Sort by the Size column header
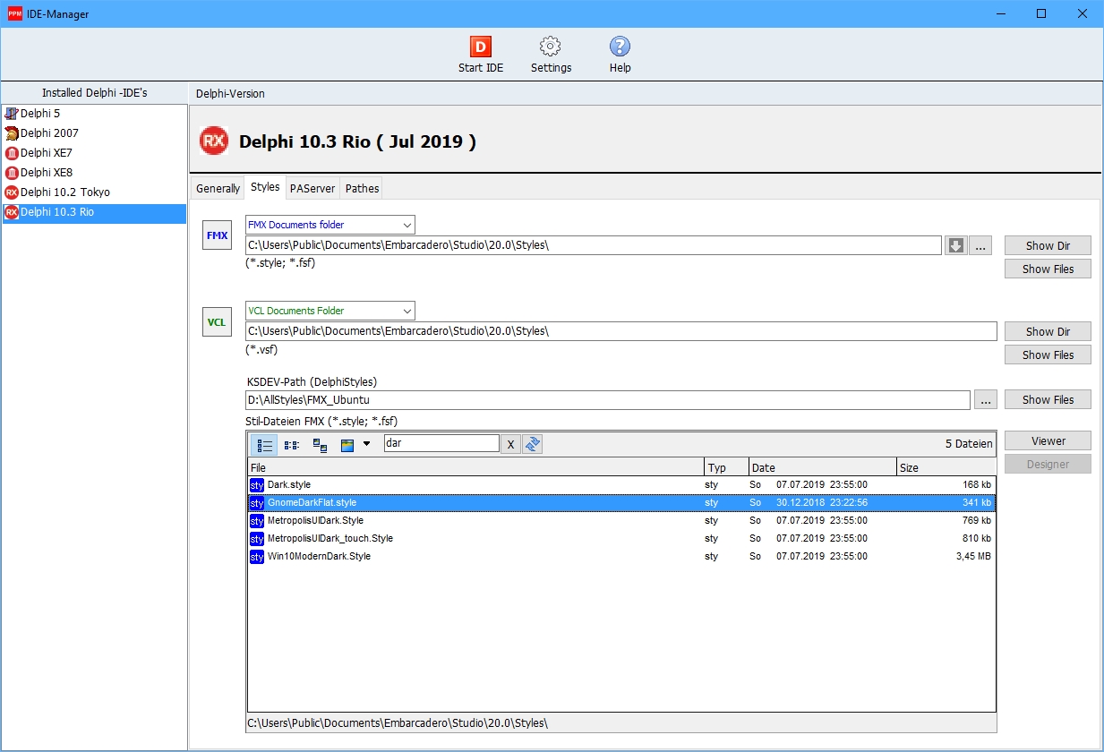The image size is (1104, 752). coord(946,467)
